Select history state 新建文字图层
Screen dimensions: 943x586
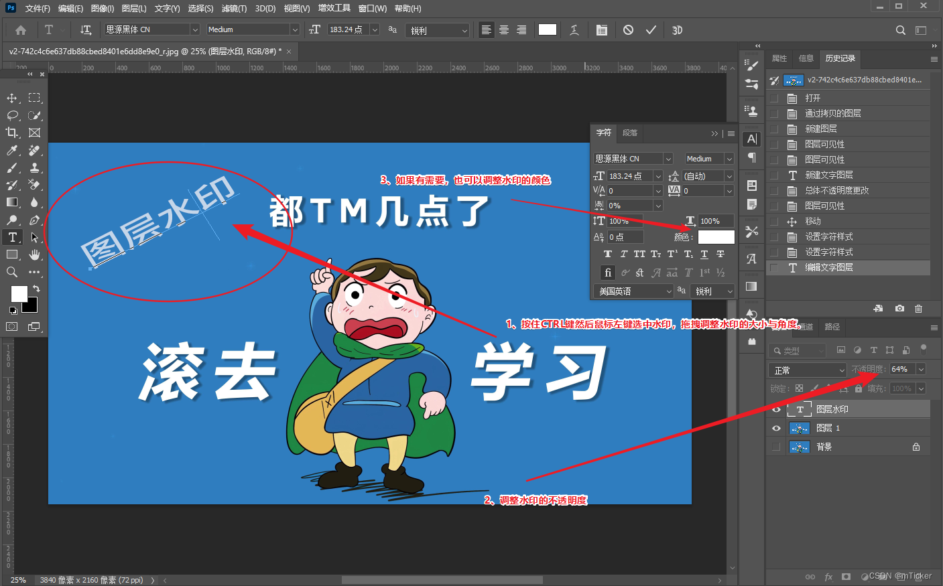coord(848,175)
